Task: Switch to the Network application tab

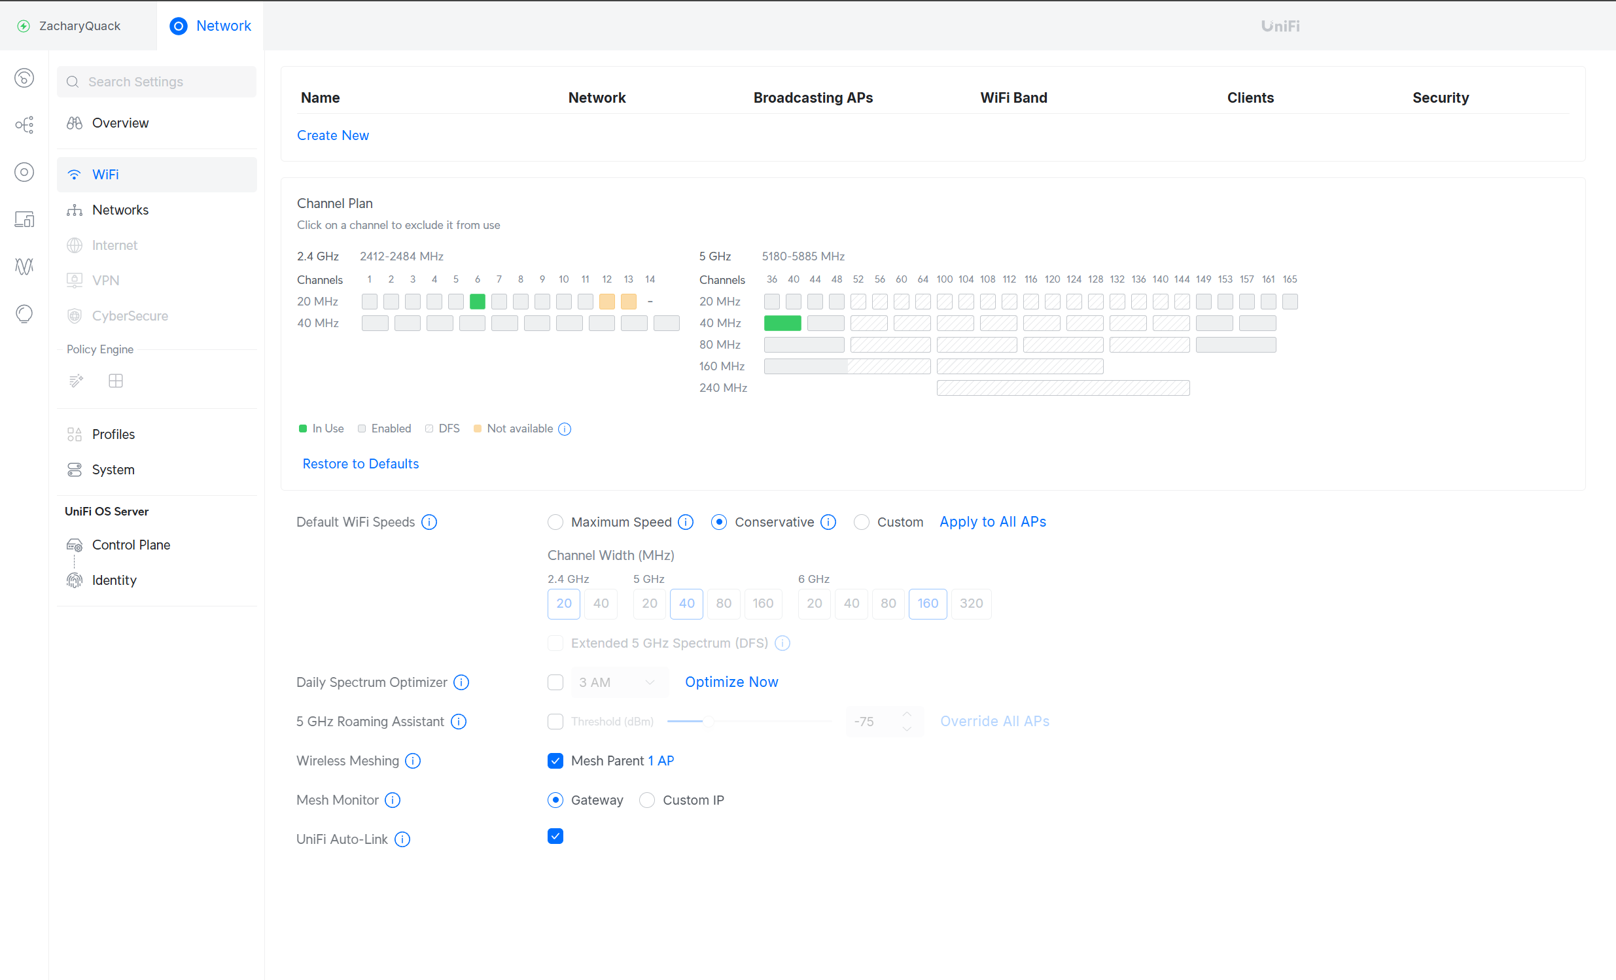Action: click(211, 26)
